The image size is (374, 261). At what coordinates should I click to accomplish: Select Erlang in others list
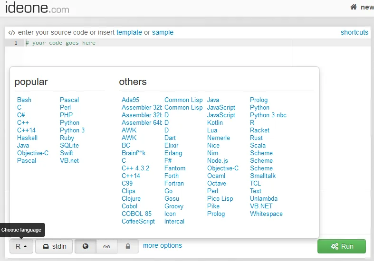173,153
